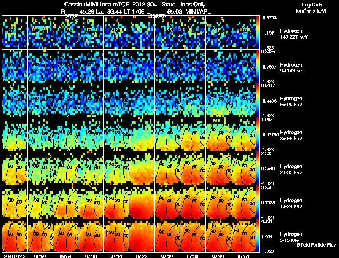Open the 5-13 keV image panel at 07:22
339x258 pixels.
[x=142, y=236]
